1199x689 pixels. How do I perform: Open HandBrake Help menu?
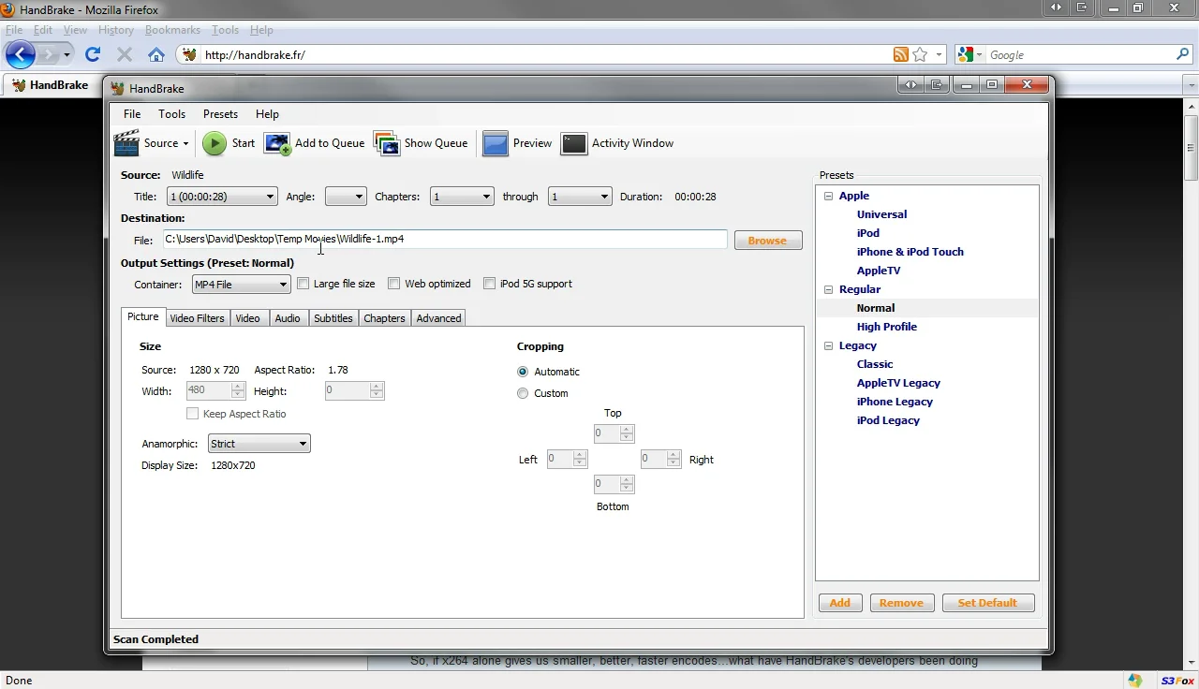click(267, 114)
